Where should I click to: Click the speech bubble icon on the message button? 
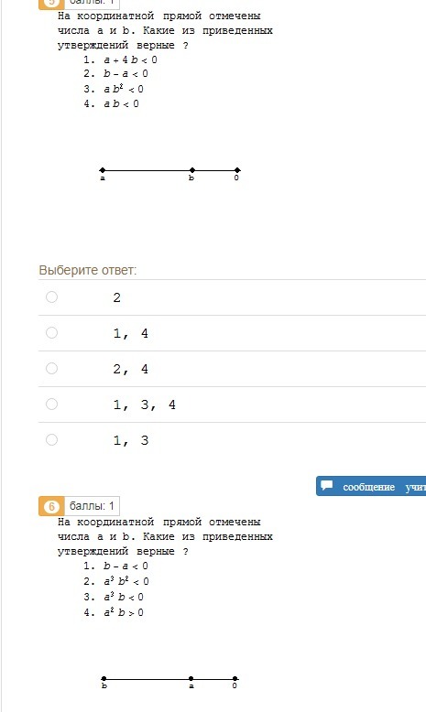327,486
